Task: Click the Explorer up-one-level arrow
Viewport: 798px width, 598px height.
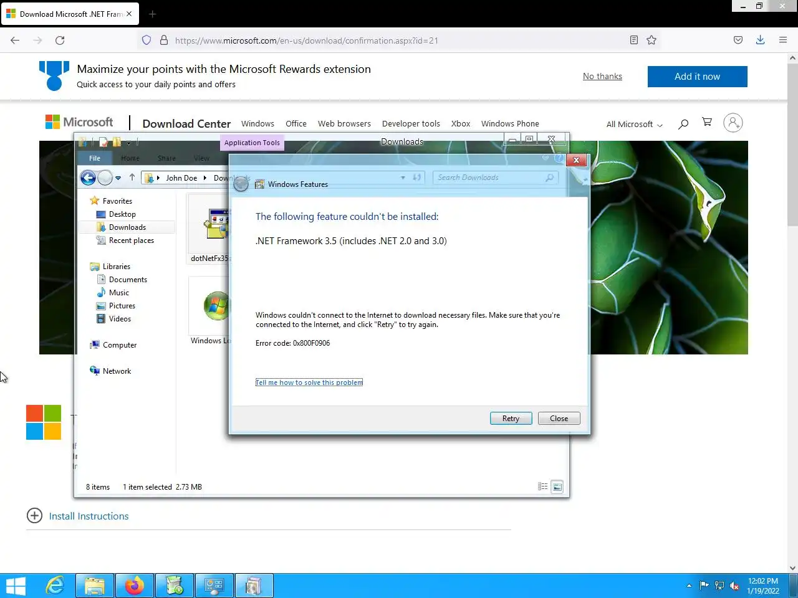Action: [132, 178]
